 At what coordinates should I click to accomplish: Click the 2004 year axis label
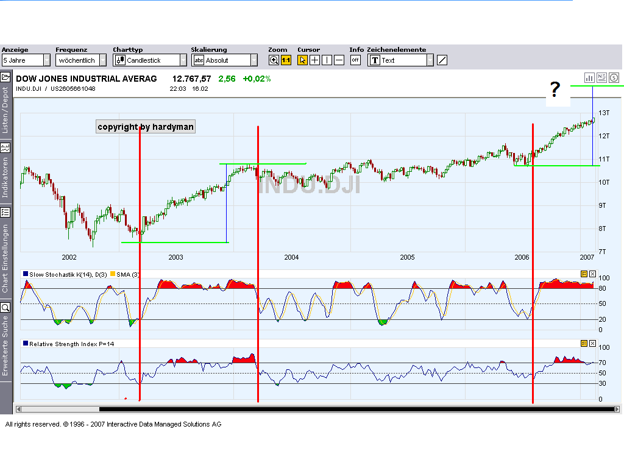[x=291, y=258]
